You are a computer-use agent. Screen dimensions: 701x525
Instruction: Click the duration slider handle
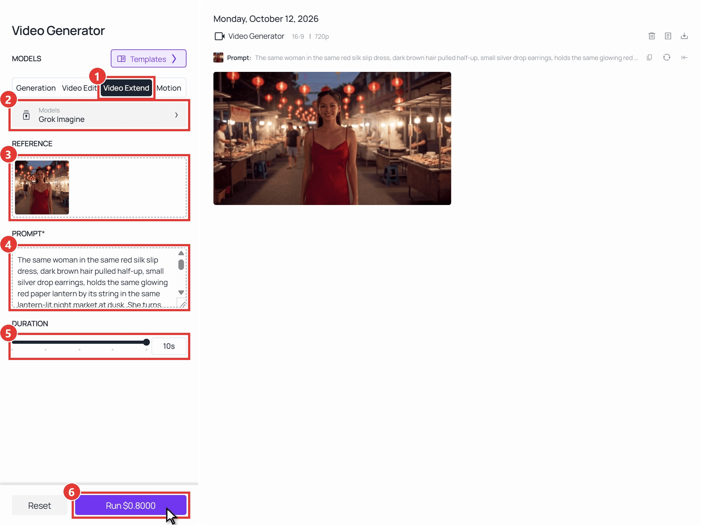pos(146,342)
